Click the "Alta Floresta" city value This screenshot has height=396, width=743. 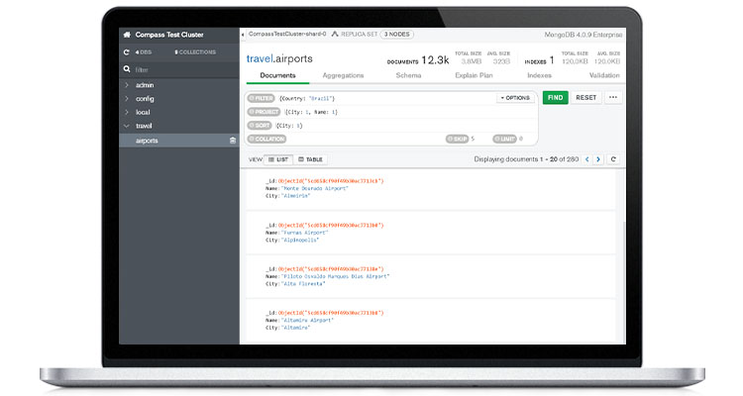coord(303,284)
